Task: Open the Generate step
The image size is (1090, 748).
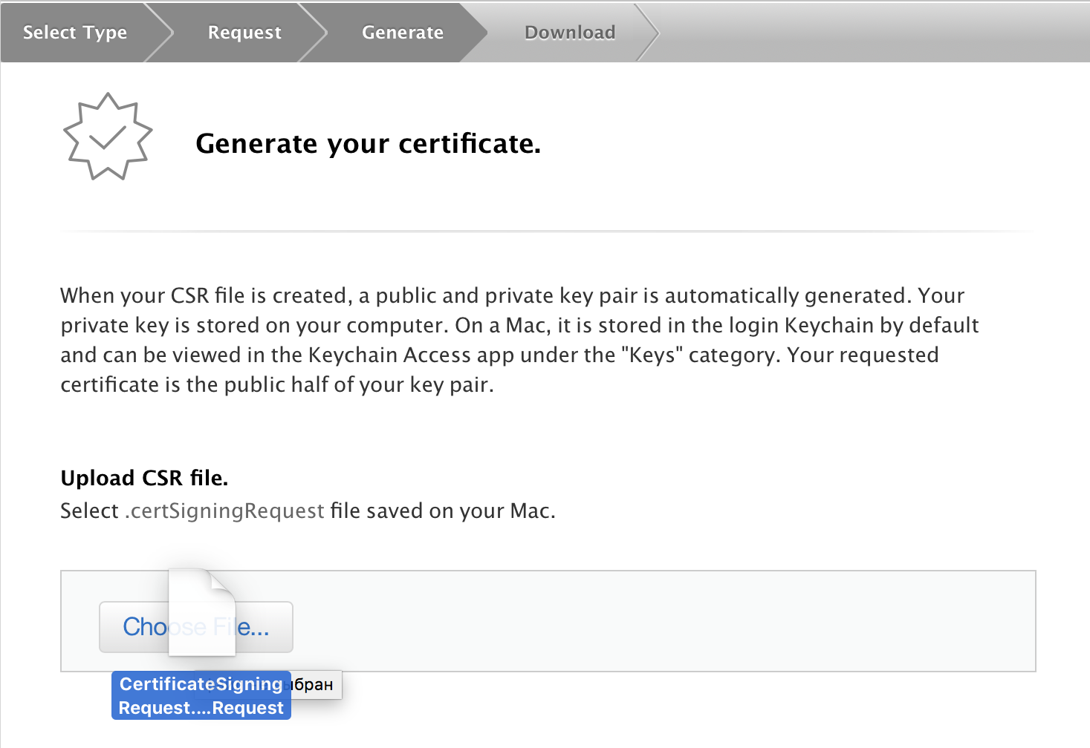Action: (403, 33)
